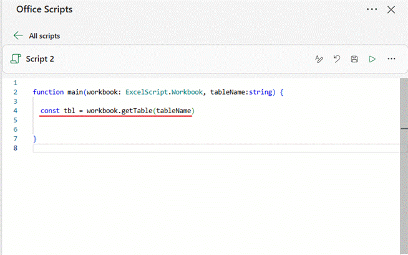Image resolution: width=408 pixels, height=255 pixels.
Task: Go back using the All scripts arrow
Action: (x=18, y=35)
